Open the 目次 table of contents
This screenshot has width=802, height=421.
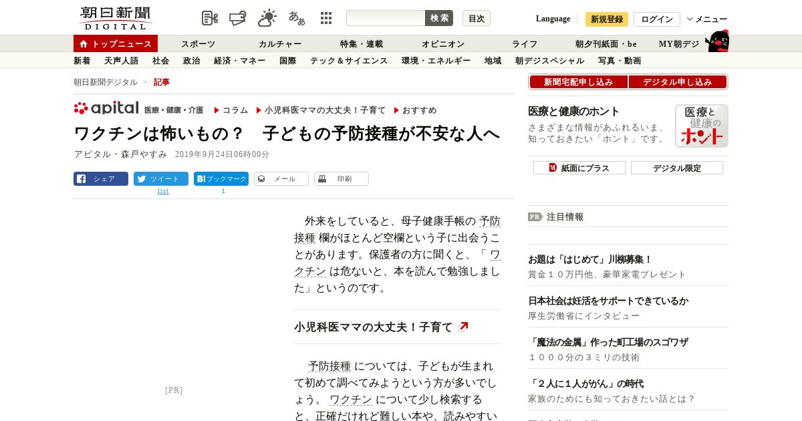[x=477, y=18]
